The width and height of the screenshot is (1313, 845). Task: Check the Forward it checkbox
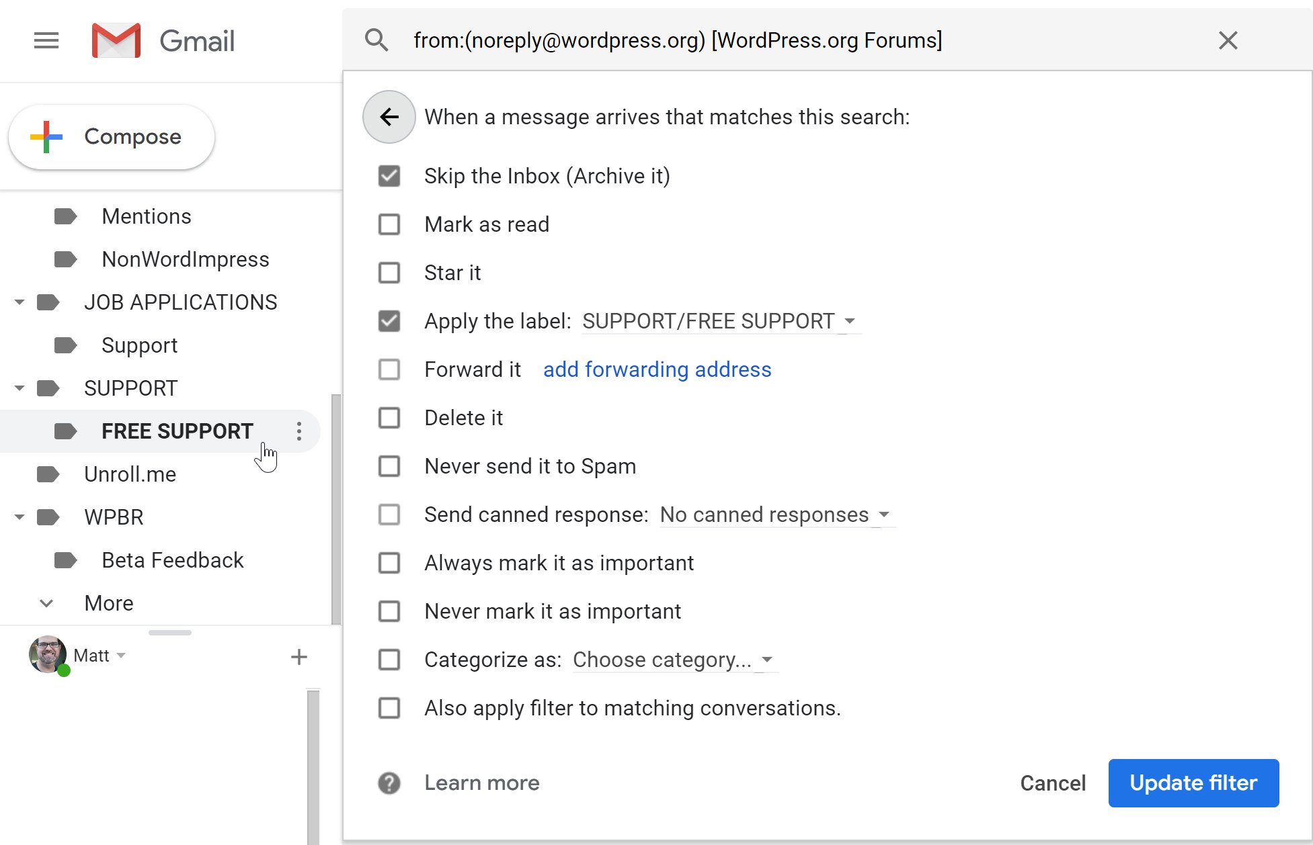389,369
